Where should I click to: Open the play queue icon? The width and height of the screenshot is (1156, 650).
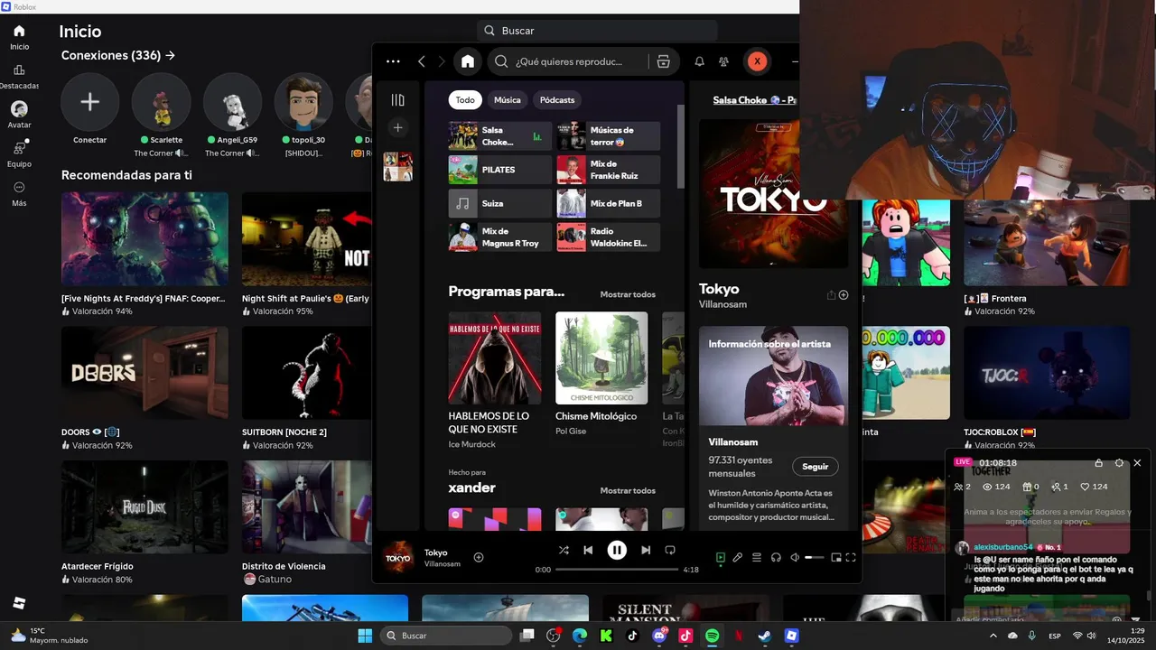pyautogui.click(x=757, y=558)
